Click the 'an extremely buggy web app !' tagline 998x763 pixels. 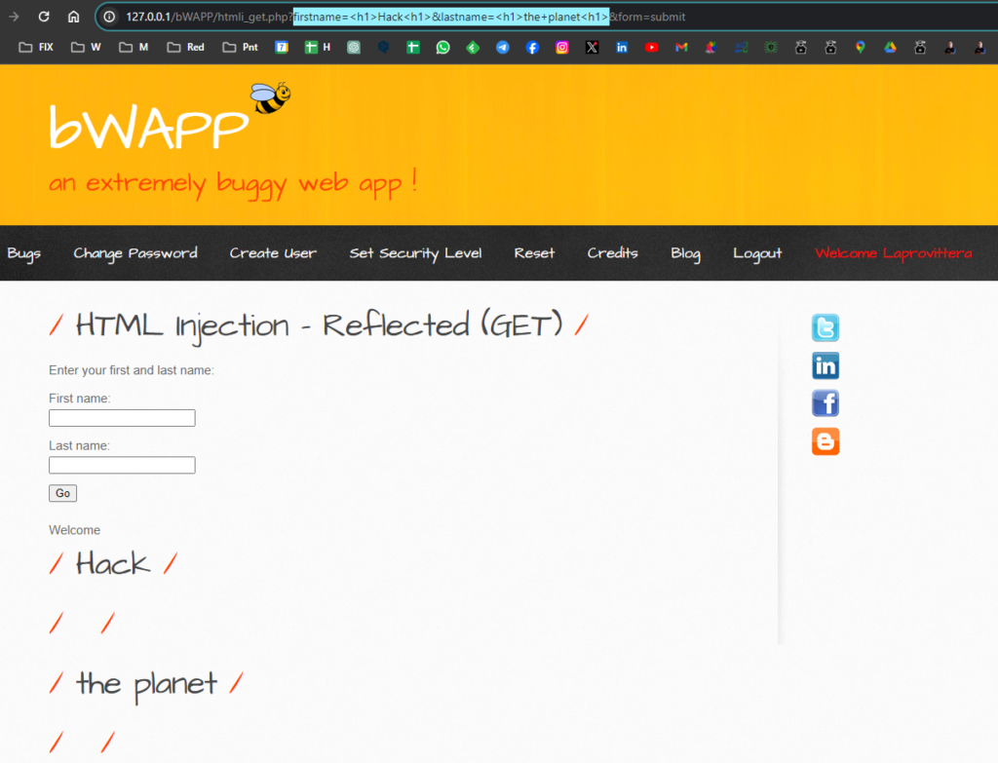[233, 184]
